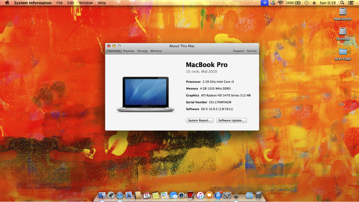Click the 15-inch, Mid 2010 text
The width and height of the screenshot is (359, 202).
[x=201, y=72]
